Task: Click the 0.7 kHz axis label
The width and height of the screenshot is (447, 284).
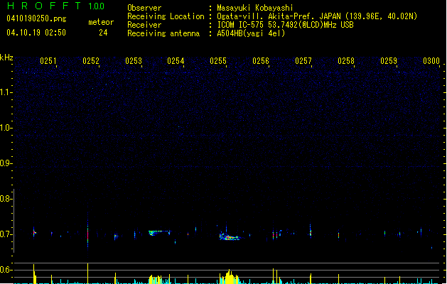Action: click(6, 234)
